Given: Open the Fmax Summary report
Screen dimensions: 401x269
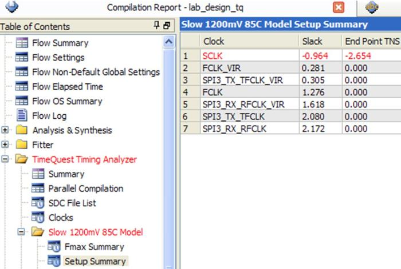Looking at the screenshot, I should (95, 247).
